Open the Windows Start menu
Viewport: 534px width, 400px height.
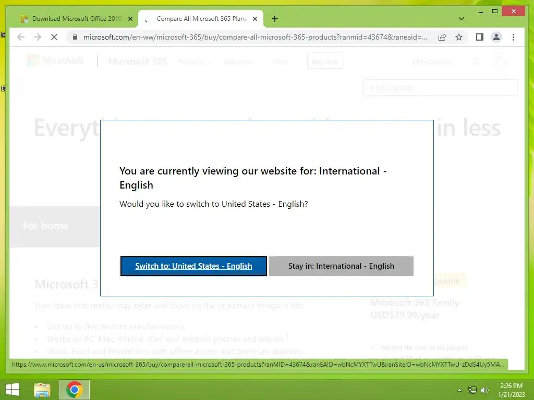13,390
